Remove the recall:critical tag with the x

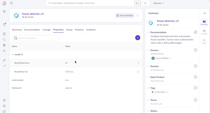click(x=167, y=92)
